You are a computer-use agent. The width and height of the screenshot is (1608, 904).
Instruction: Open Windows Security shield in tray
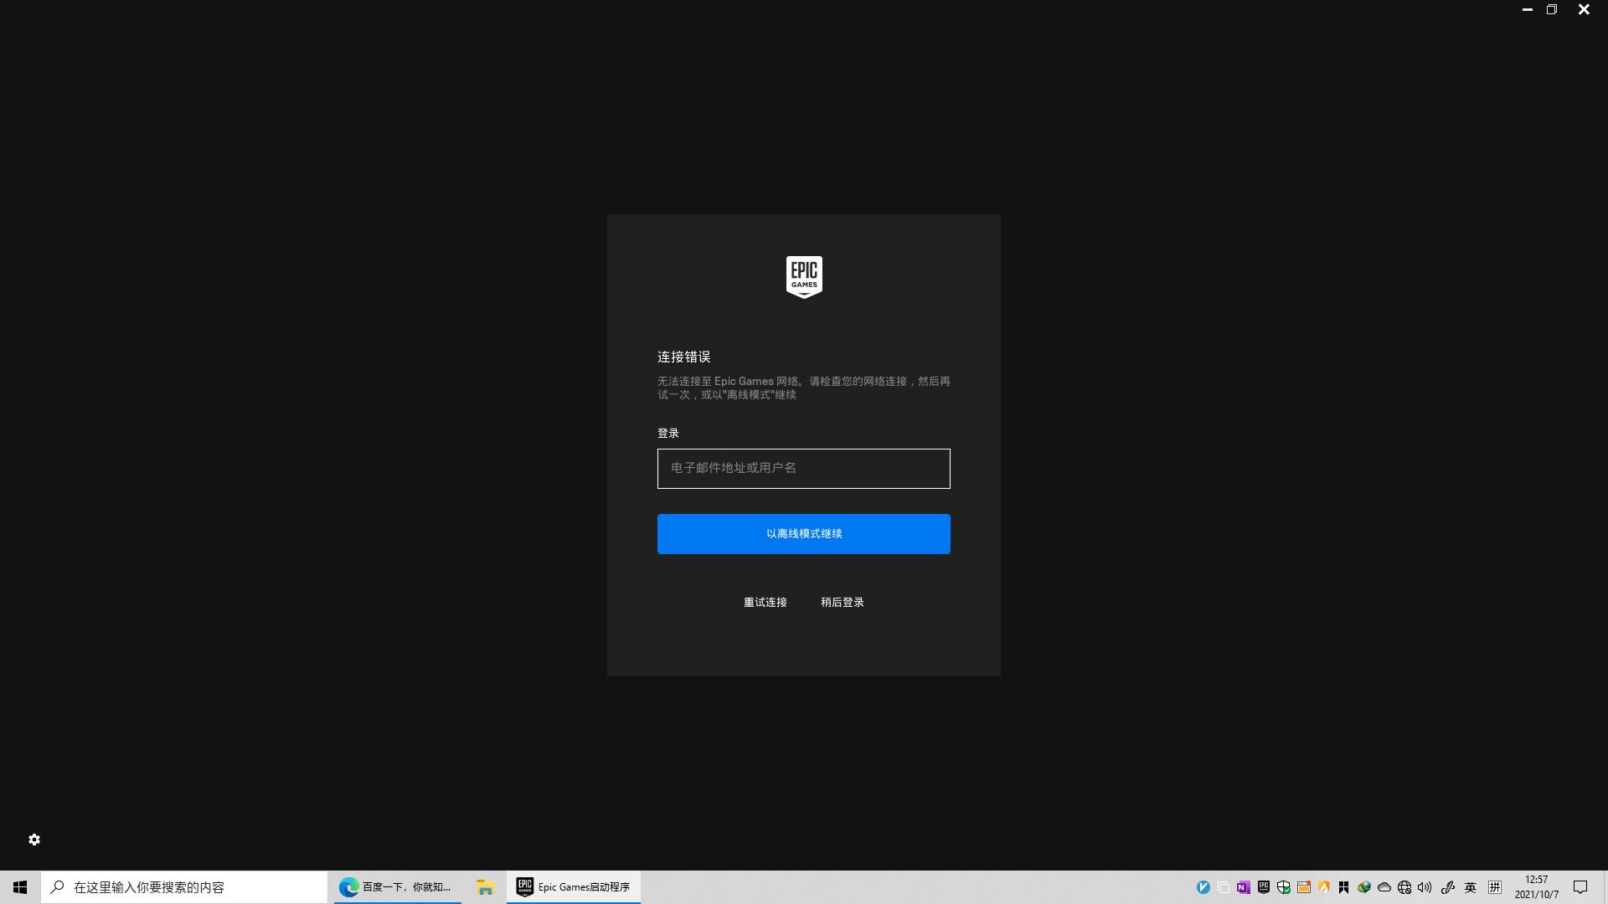point(1284,887)
